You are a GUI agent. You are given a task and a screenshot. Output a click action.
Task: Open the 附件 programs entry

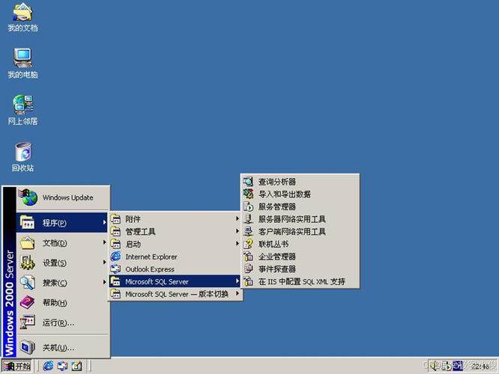tap(175, 218)
